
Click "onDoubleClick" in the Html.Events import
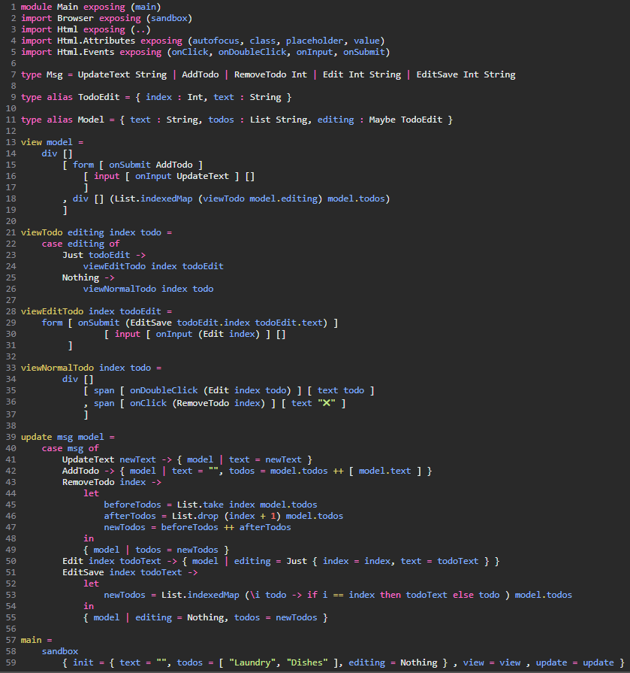coord(252,52)
